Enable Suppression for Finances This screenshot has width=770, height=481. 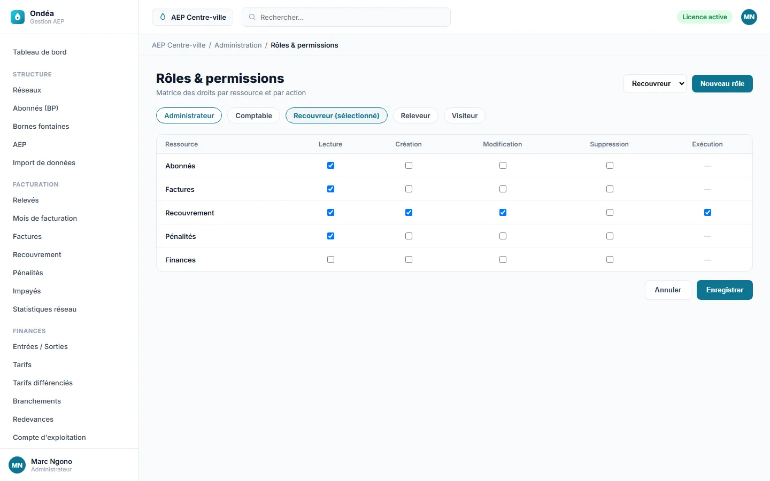610,260
